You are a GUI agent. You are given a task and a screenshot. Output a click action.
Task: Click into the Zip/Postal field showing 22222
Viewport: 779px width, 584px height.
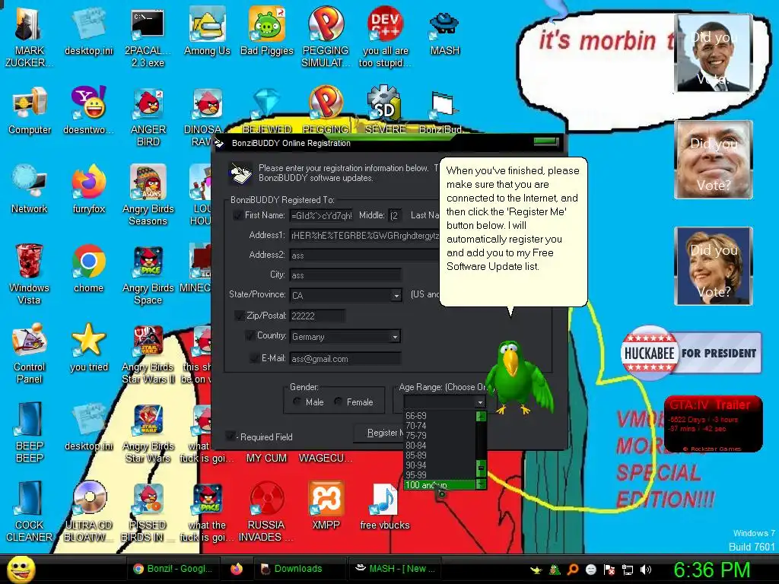coord(317,316)
